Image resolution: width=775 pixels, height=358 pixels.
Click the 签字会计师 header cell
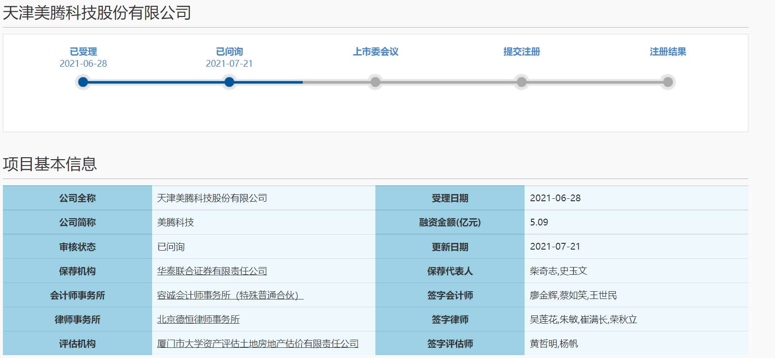450,295
